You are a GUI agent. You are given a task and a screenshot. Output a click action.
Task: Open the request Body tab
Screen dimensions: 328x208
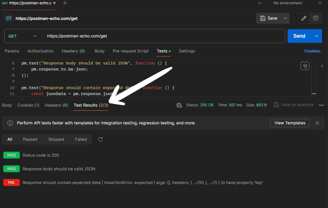[x=99, y=51]
